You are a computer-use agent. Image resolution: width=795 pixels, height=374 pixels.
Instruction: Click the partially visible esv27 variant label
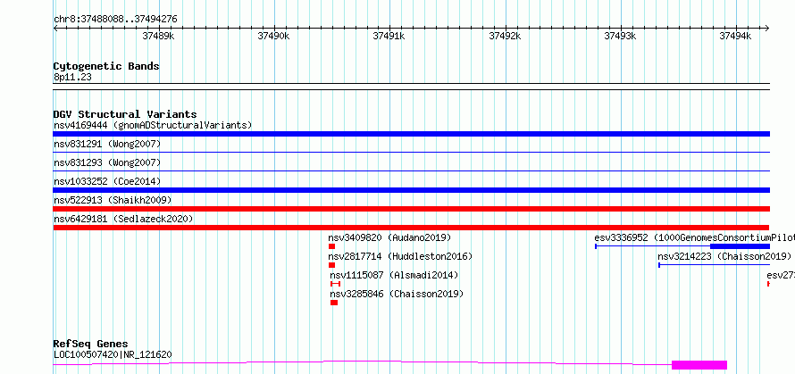(x=781, y=275)
